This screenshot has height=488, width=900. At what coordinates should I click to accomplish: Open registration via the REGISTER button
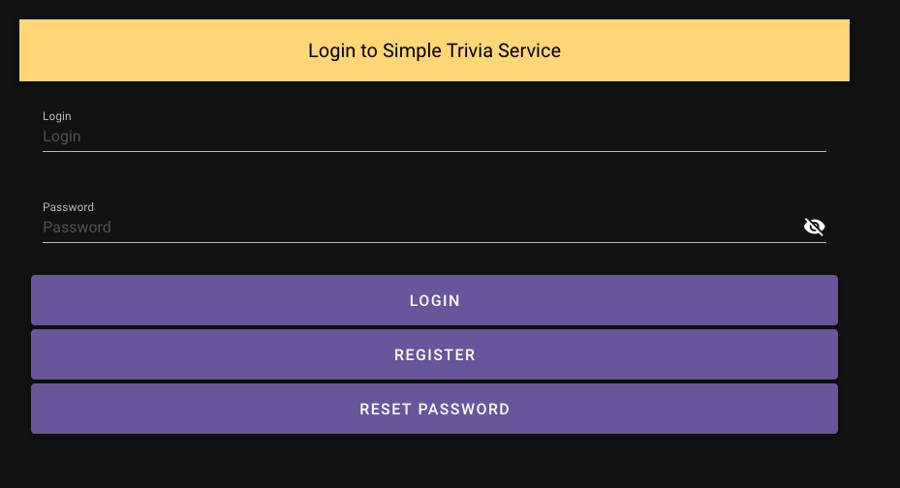click(434, 354)
